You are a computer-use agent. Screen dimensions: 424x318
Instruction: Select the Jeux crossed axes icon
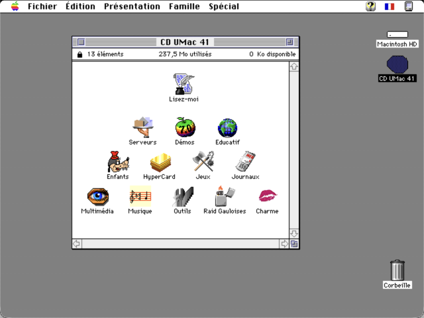click(x=203, y=162)
